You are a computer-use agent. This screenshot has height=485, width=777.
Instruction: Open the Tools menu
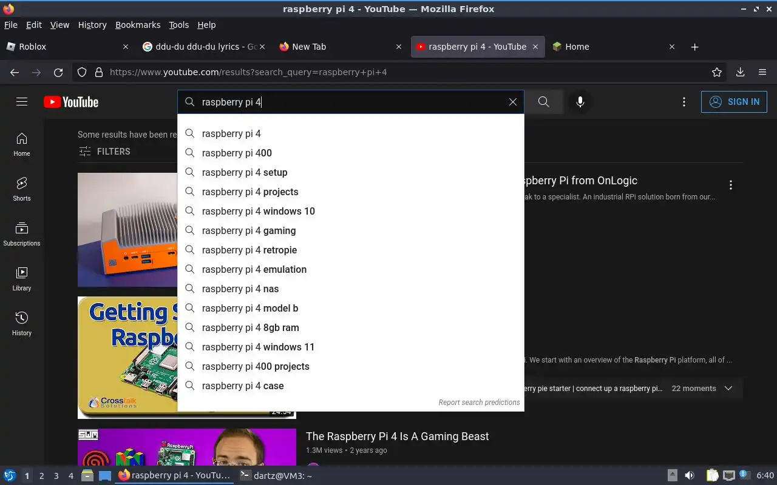click(179, 25)
